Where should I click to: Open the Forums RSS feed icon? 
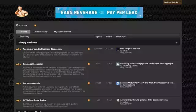[x=35, y=25]
